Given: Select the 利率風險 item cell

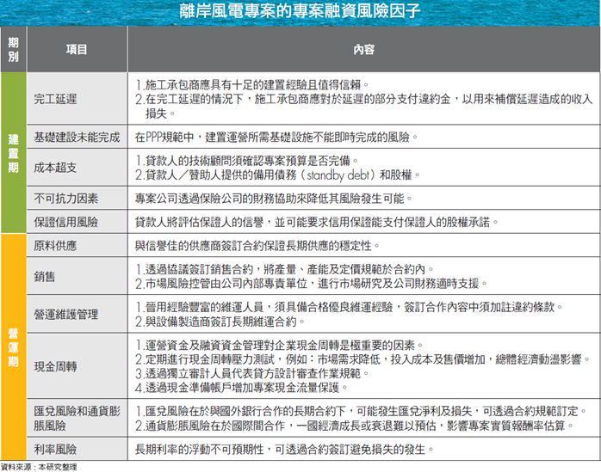Looking at the screenshot, I should tap(55, 449).
